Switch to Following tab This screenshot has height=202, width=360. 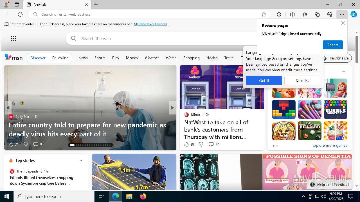click(x=60, y=58)
